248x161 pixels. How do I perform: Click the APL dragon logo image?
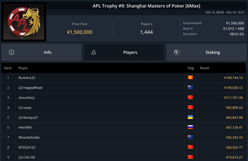click(x=24, y=21)
